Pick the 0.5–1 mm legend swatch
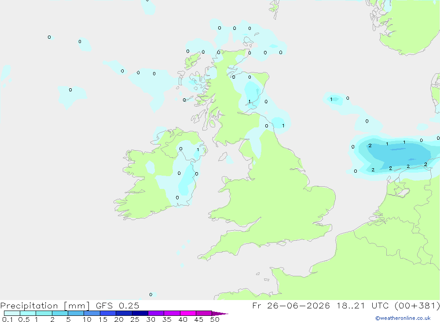This screenshot has height=322, width=440. pyautogui.click(x=28, y=313)
